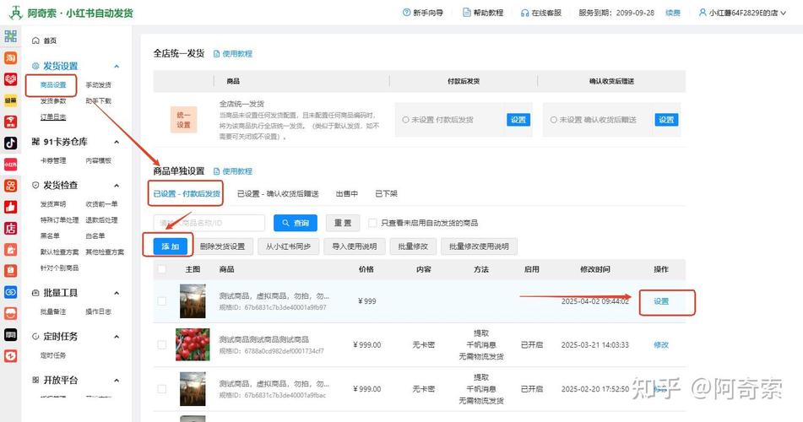803x422 pixels.
Task: Focus the product name/ID search field
Action: (x=209, y=223)
